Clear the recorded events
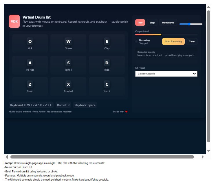This screenshot has width=216, height=184. pyautogui.click(x=192, y=41)
